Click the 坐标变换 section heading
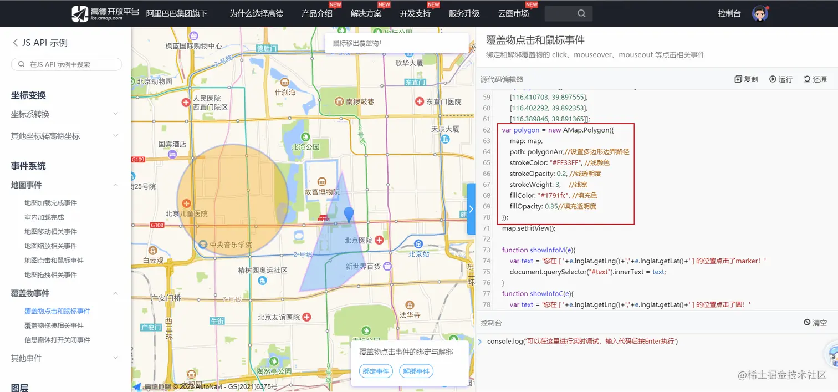The height and width of the screenshot is (392, 838). click(x=28, y=95)
